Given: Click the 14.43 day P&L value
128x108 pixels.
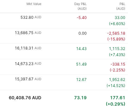Looking at the screenshot, I should point(82,49).
